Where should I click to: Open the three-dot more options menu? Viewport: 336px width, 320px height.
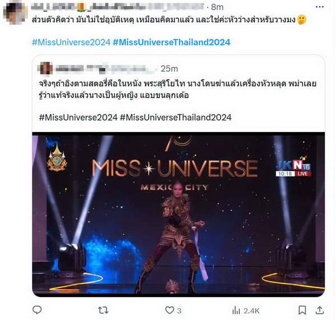pyautogui.click(x=320, y=7)
